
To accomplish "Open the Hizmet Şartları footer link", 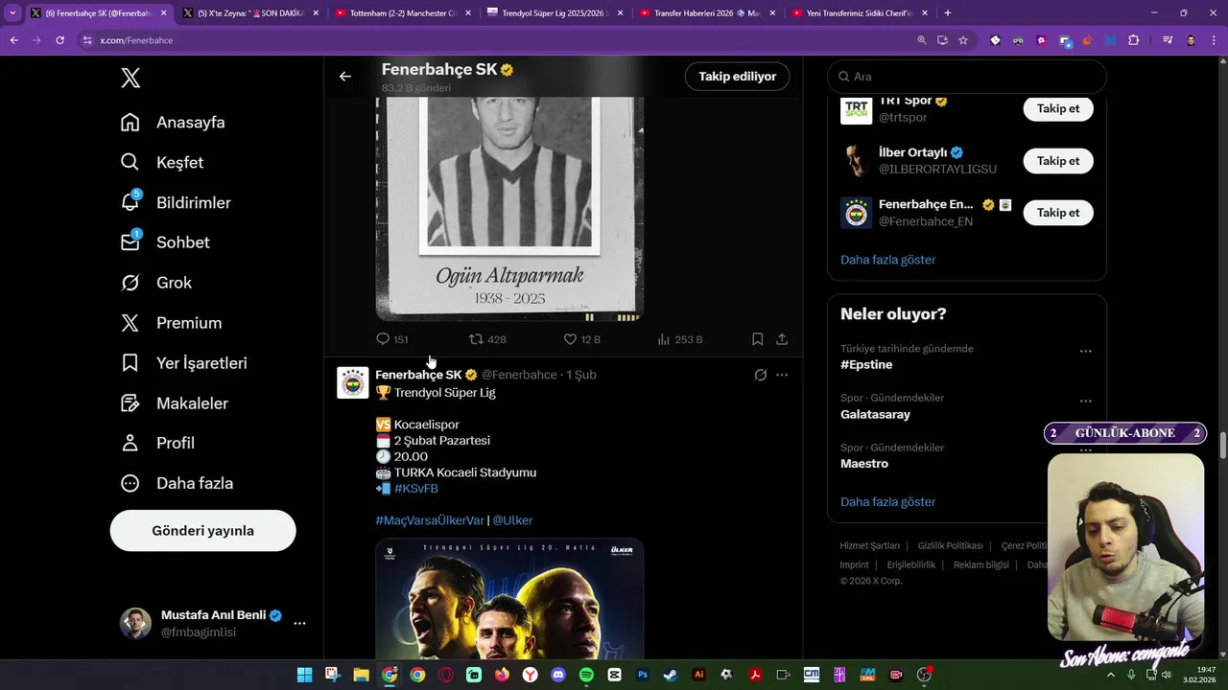I will 869,545.
